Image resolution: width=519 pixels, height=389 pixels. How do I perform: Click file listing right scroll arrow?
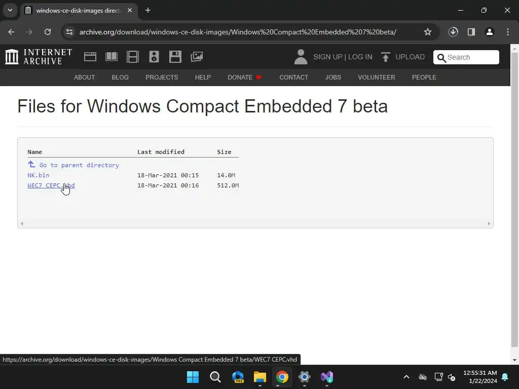[489, 223]
